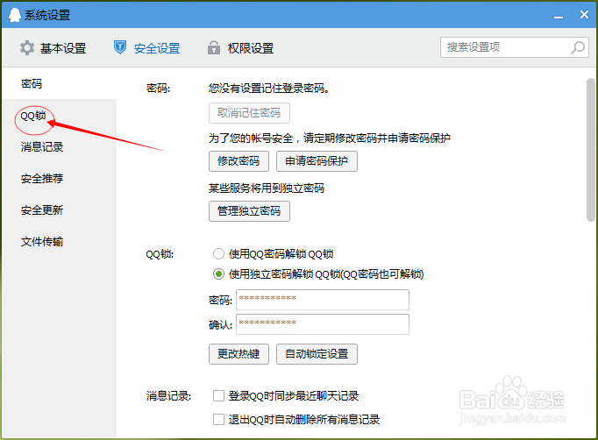The width and height of the screenshot is (598, 440).
Task: Minimize the 系统设置 window
Action: coord(559,16)
